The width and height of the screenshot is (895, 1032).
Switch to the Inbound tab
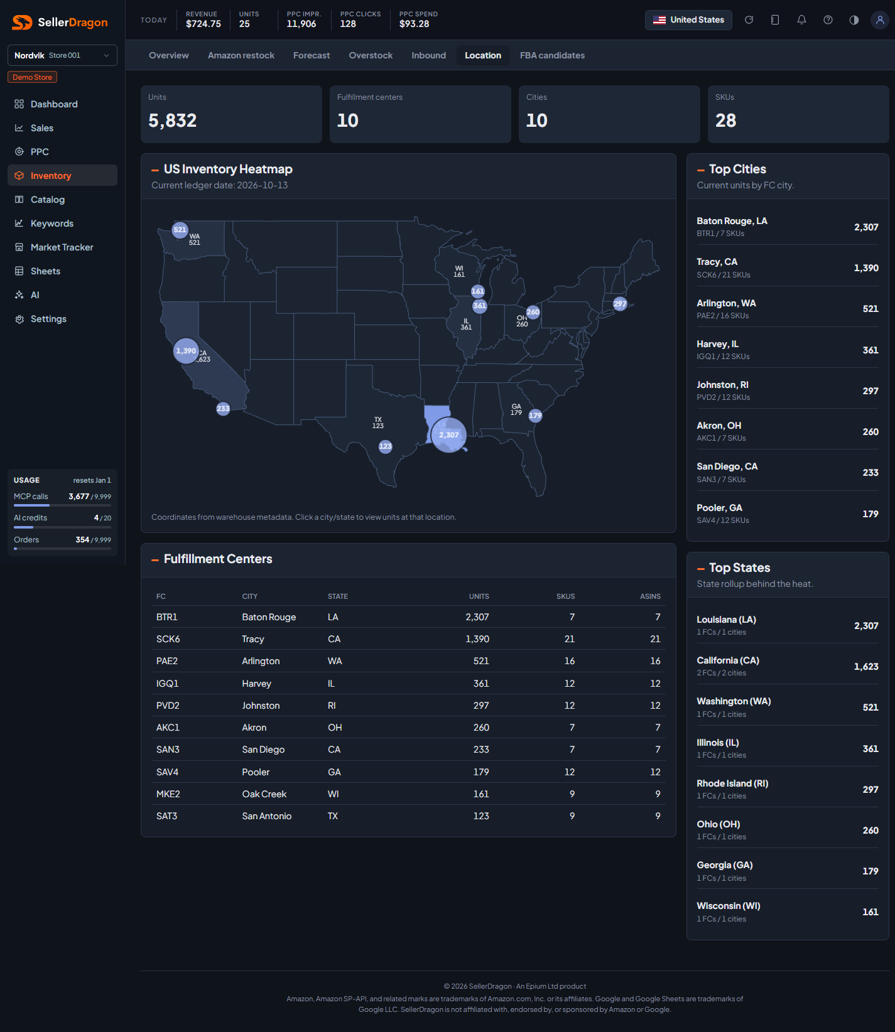click(428, 55)
